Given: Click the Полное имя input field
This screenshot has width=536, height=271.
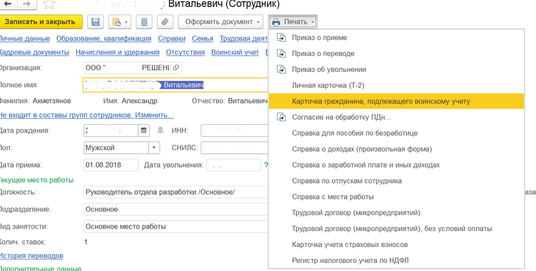Looking at the screenshot, I should click(176, 85).
